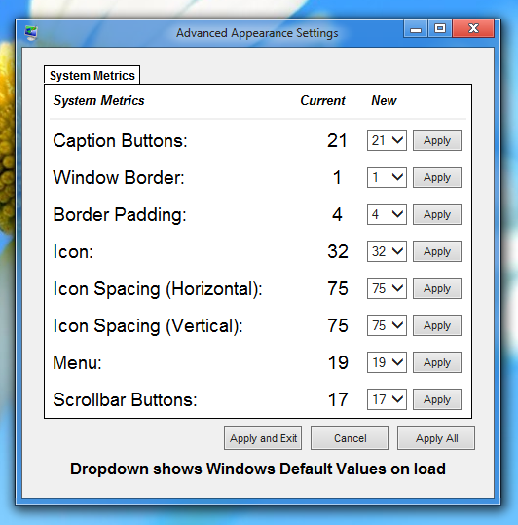The image size is (518, 525).
Task: Click the 'Menu:' label
Action: (77, 362)
